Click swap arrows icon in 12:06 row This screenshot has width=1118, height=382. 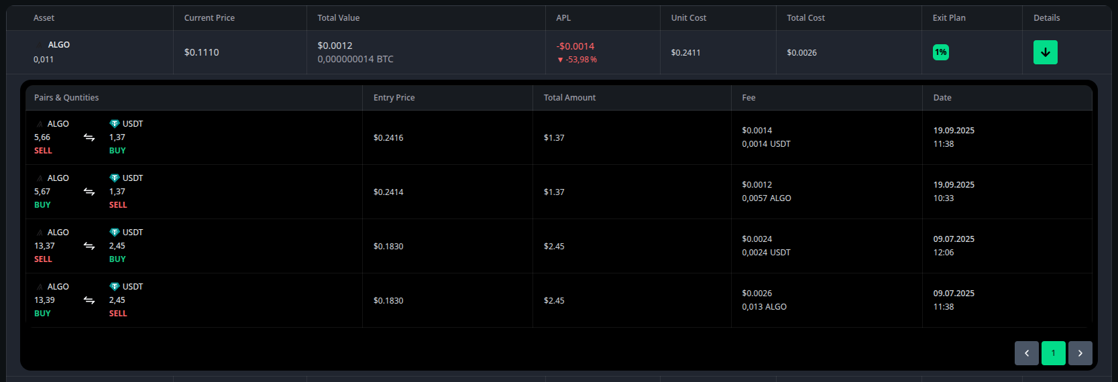tap(89, 246)
